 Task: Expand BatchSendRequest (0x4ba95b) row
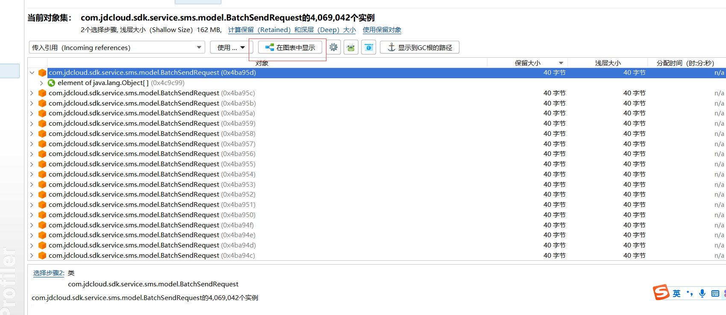(32, 103)
